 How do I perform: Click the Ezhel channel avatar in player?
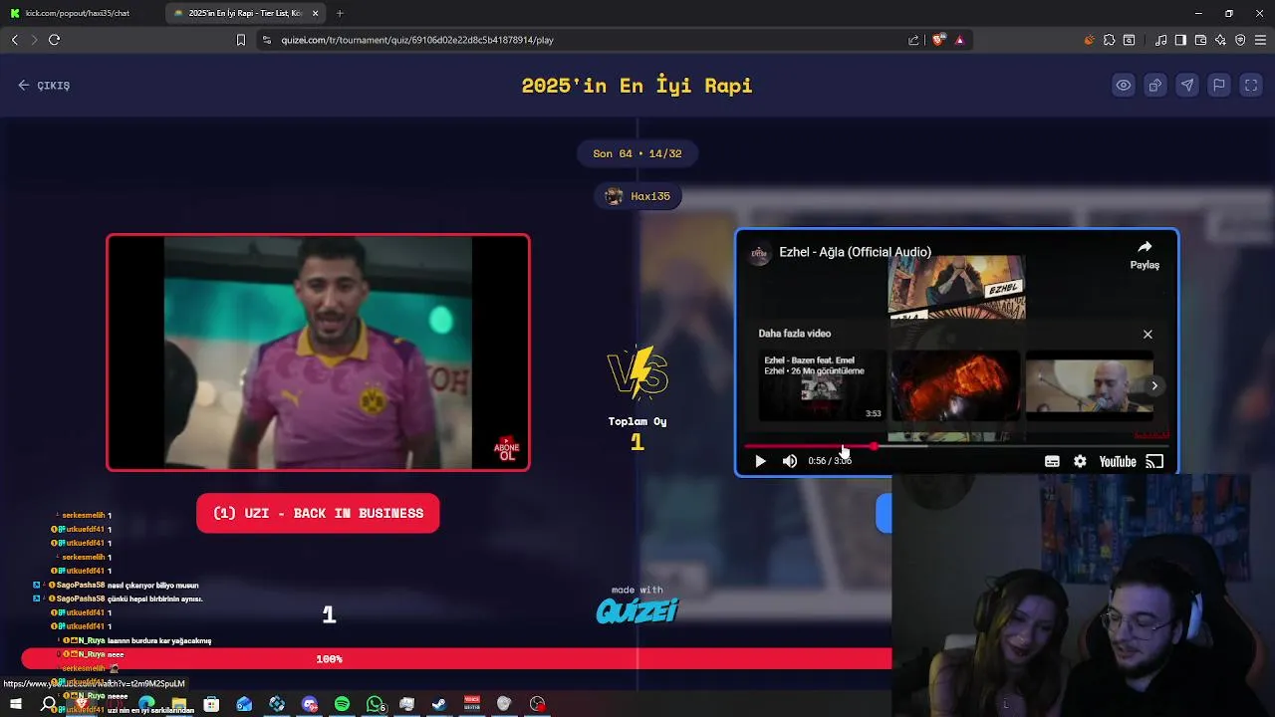(759, 253)
